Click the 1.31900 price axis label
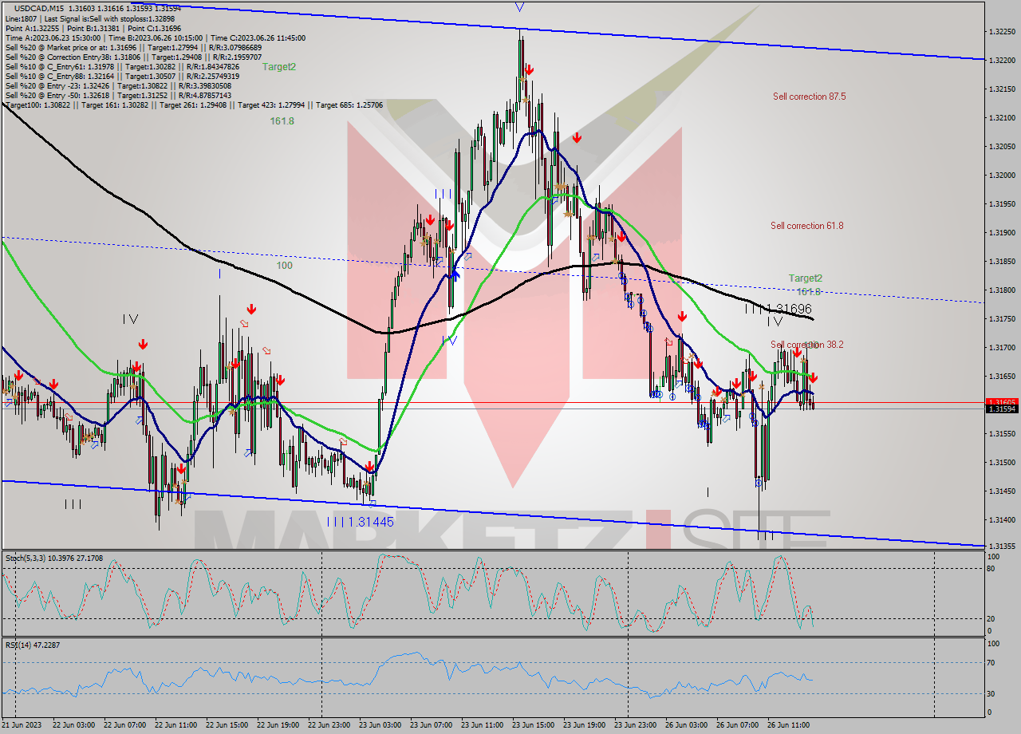 (x=1002, y=233)
